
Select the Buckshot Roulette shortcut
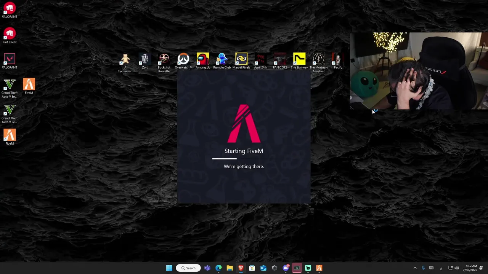coord(164,63)
